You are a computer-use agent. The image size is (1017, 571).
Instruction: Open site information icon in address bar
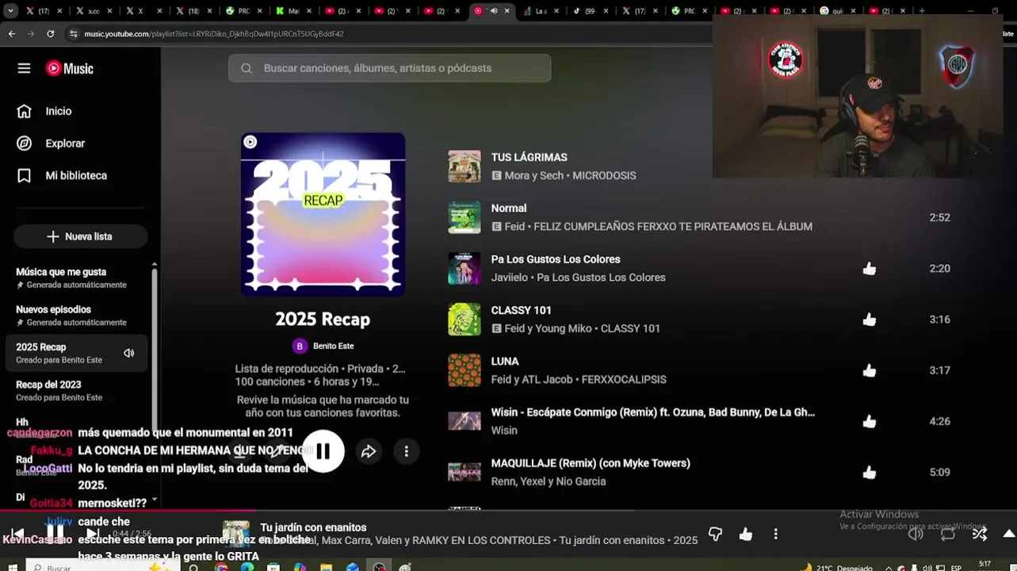click(73, 34)
